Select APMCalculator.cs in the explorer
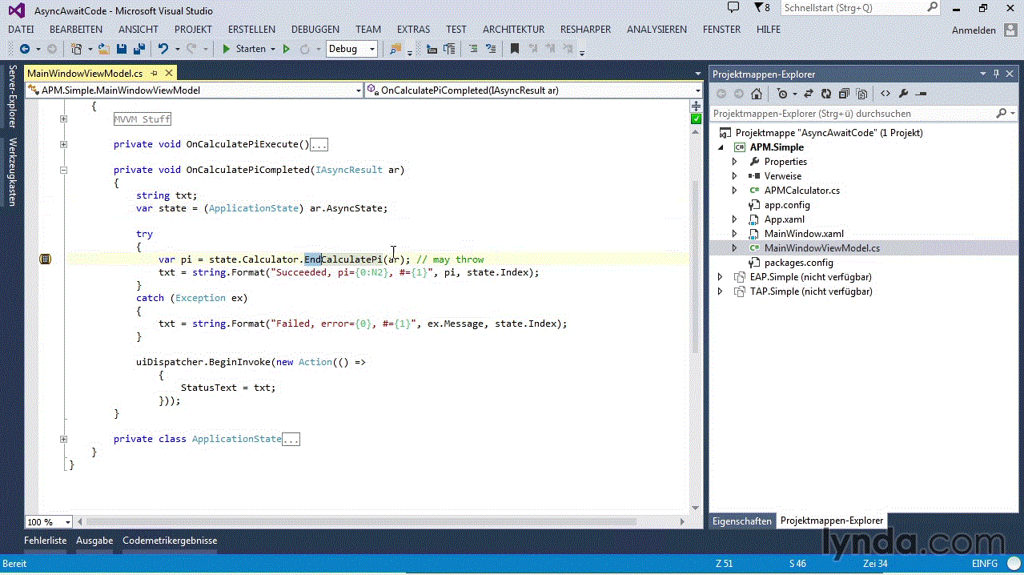 (x=802, y=191)
